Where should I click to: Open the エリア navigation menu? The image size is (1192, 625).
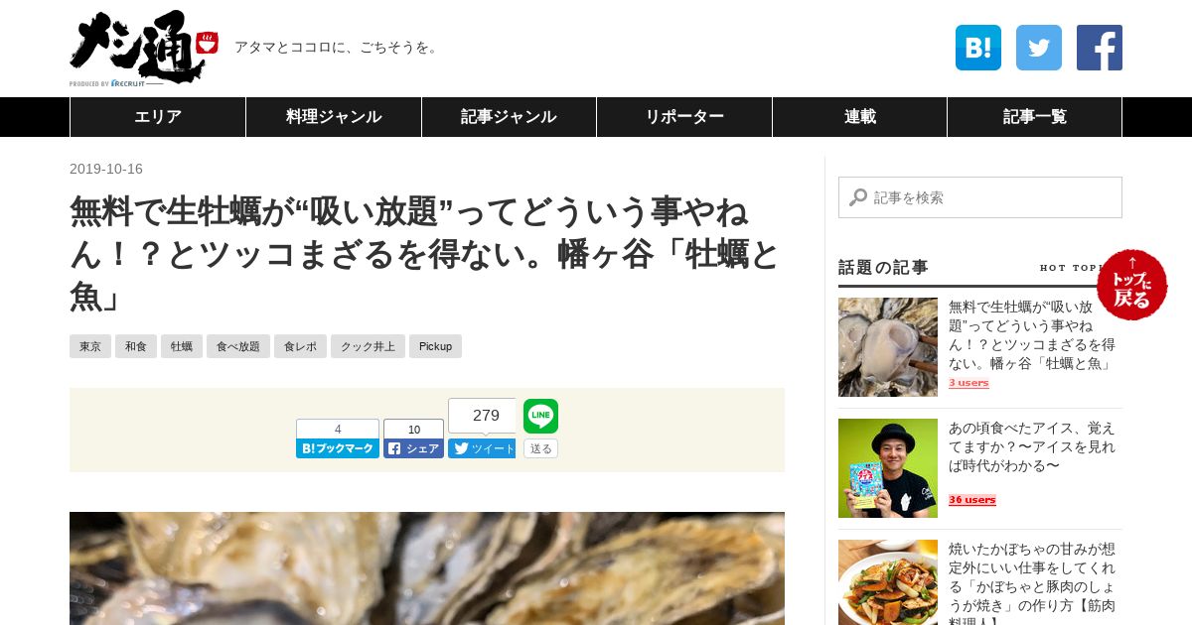158,117
